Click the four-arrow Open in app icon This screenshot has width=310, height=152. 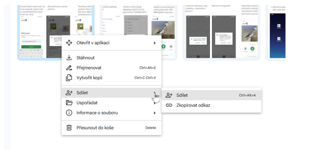pyautogui.click(x=69, y=43)
